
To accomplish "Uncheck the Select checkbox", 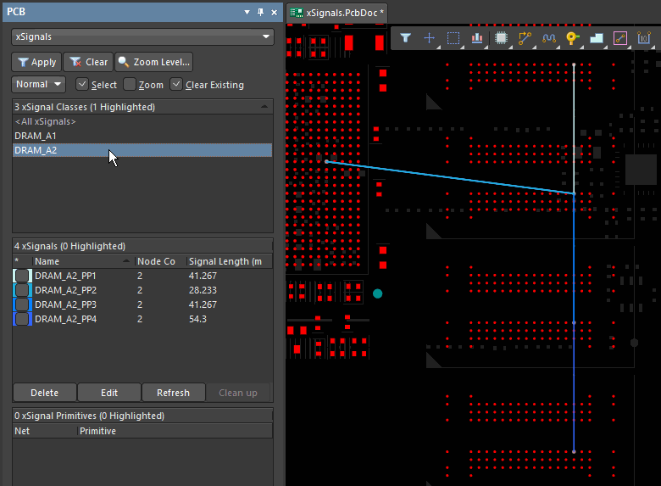I will click(x=82, y=85).
